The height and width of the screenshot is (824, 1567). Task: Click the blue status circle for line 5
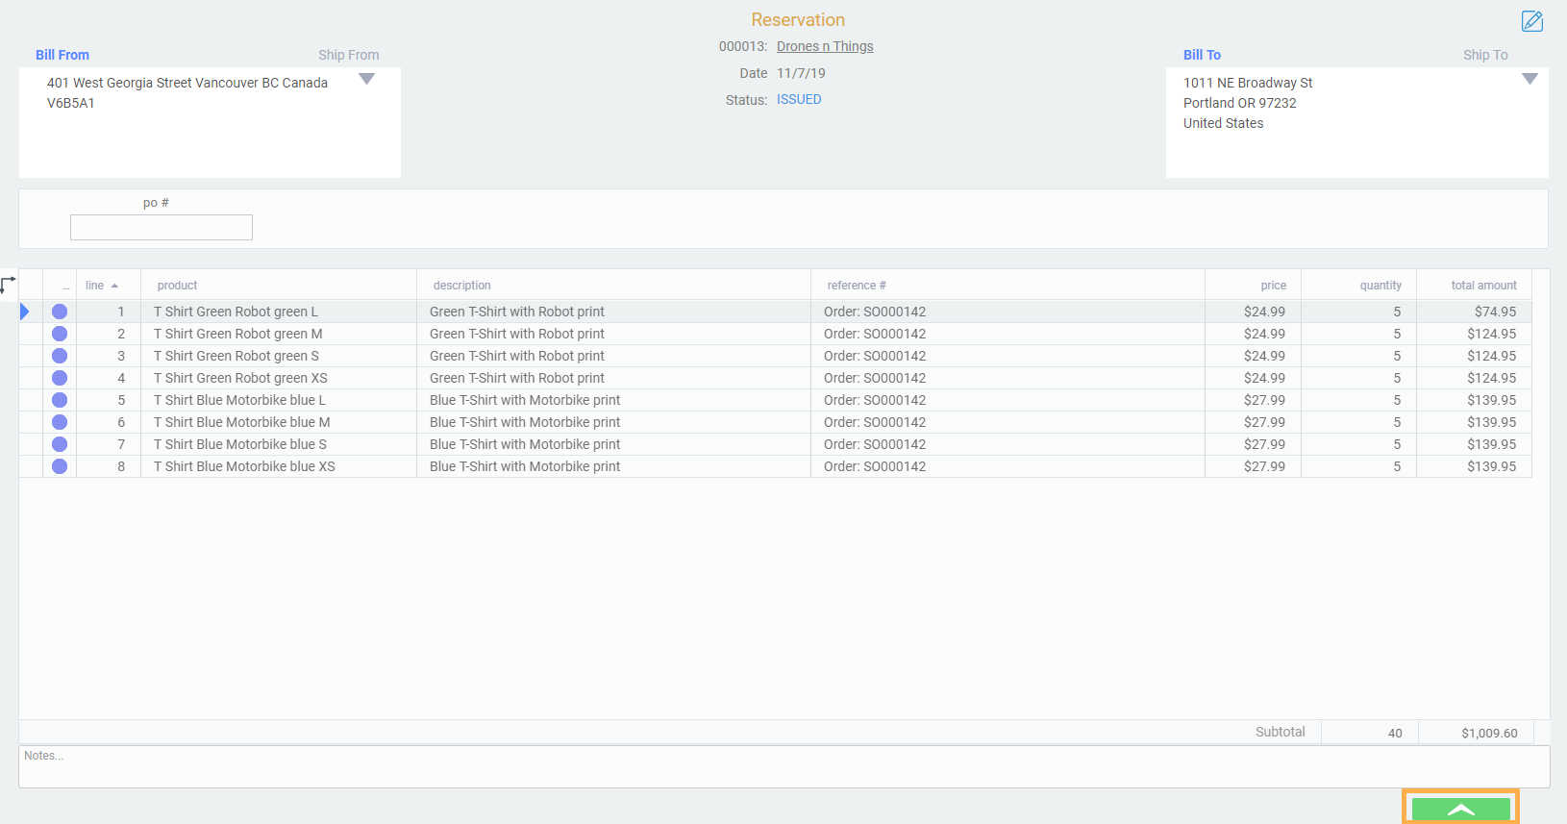pos(60,400)
